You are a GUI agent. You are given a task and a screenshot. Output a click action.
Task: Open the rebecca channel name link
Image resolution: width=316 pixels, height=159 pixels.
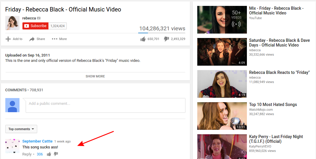(x=29, y=18)
